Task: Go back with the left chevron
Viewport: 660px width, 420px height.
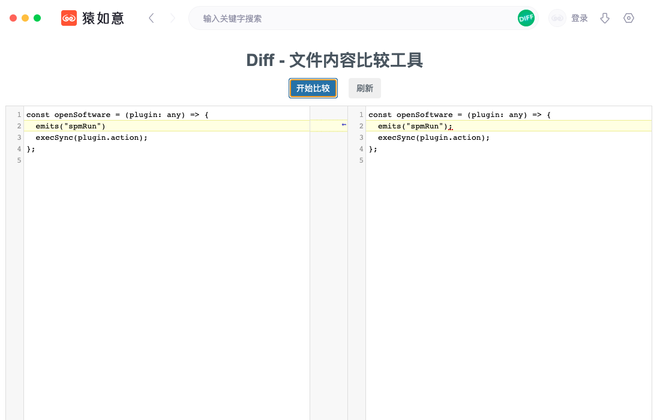Action: [152, 18]
